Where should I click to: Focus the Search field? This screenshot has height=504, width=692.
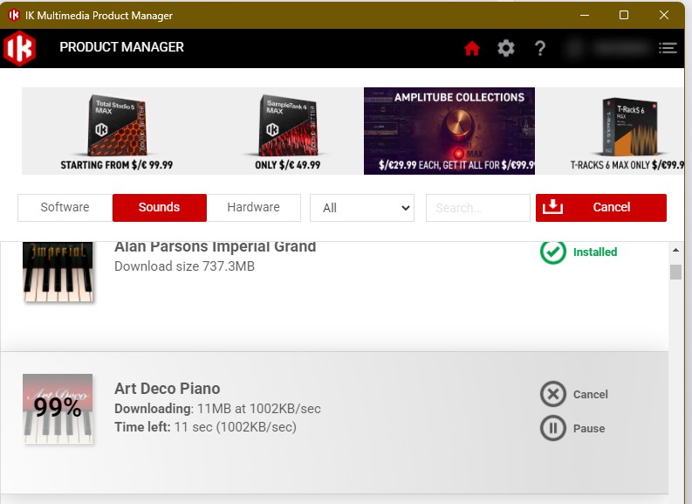478,208
